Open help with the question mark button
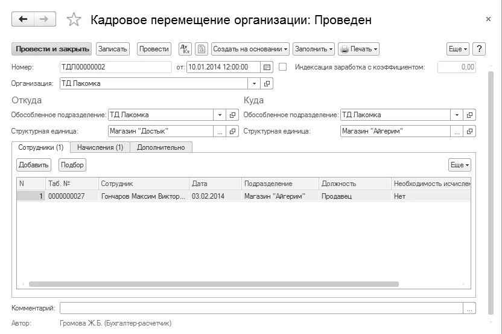This screenshot has width=502, height=334. 479,49
